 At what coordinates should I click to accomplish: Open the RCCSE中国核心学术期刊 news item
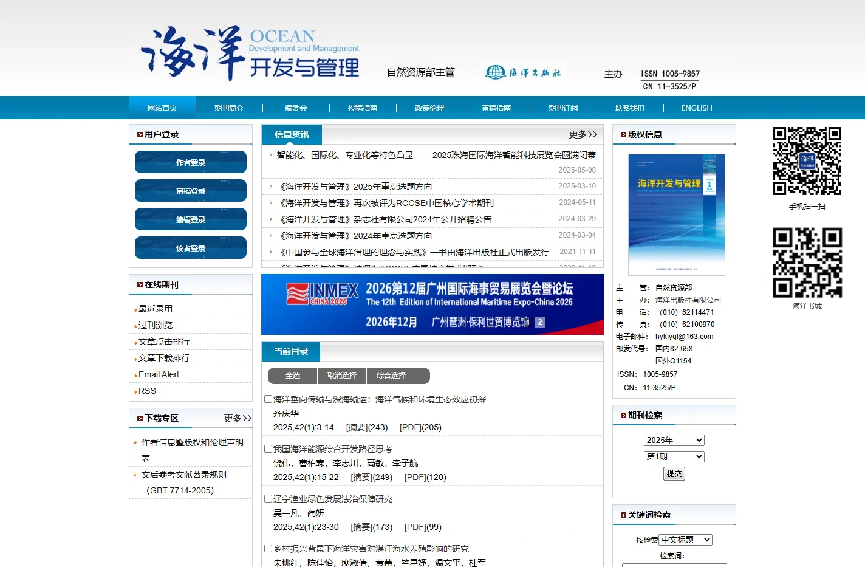pos(385,203)
